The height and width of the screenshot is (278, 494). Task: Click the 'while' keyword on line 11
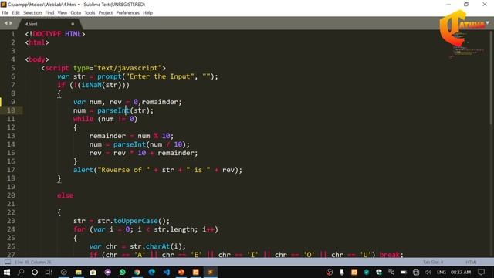click(x=83, y=119)
